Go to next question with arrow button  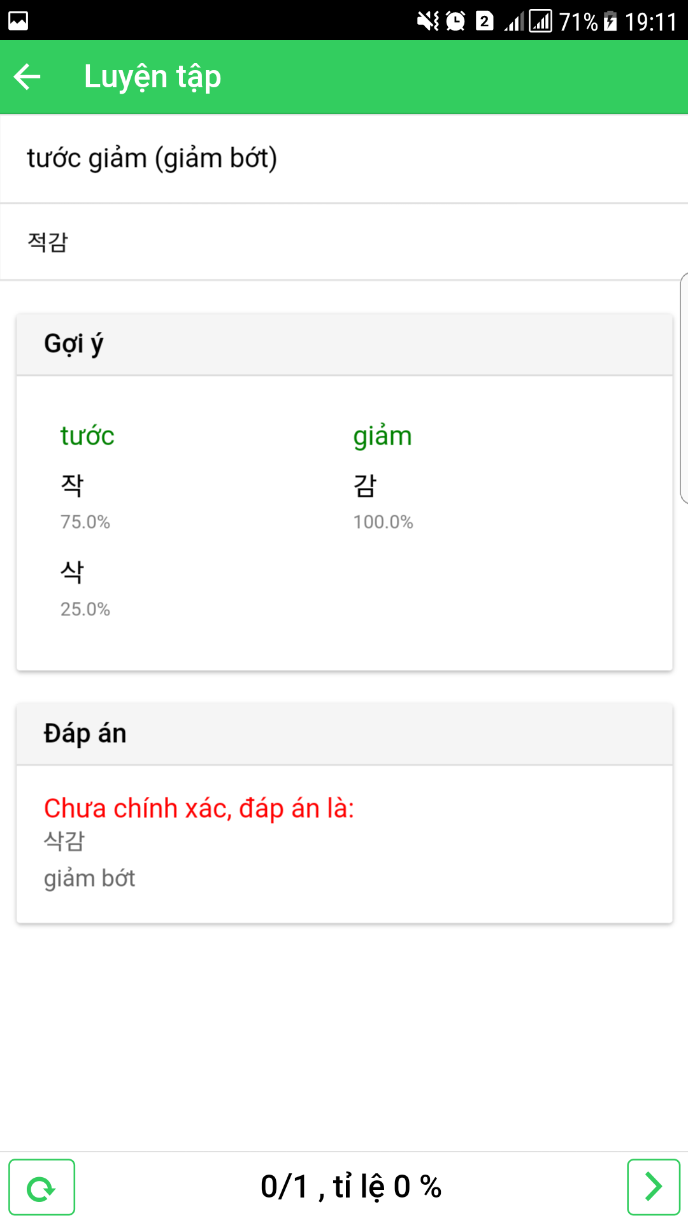(654, 1187)
